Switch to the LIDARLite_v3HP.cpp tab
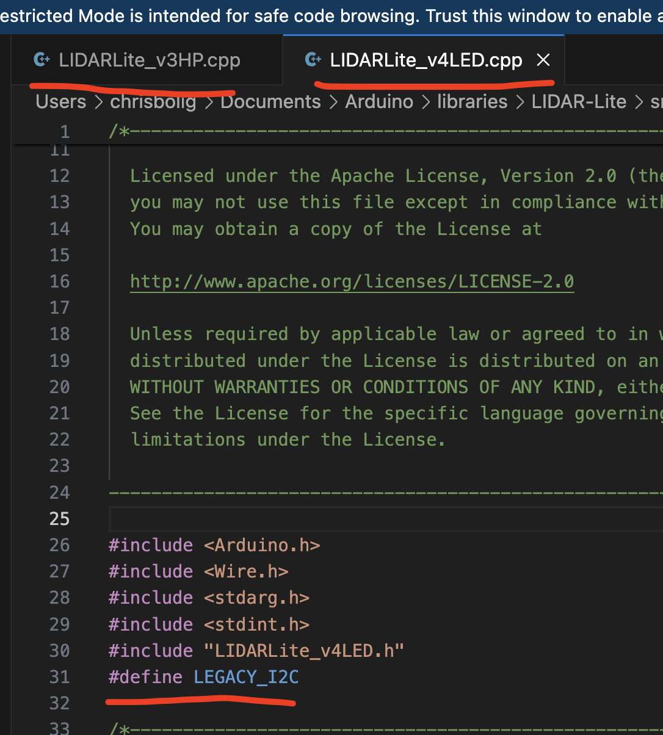The image size is (663, 735). pos(149,59)
